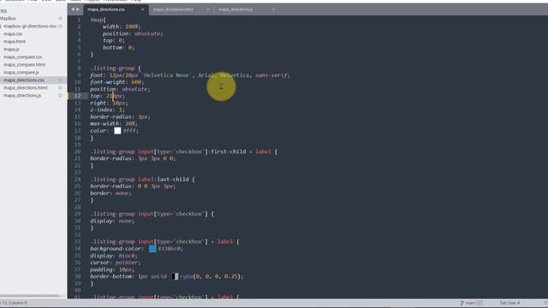Click the 'bottom: 0;' code line
The width and height of the screenshot is (548, 308).
(118, 48)
